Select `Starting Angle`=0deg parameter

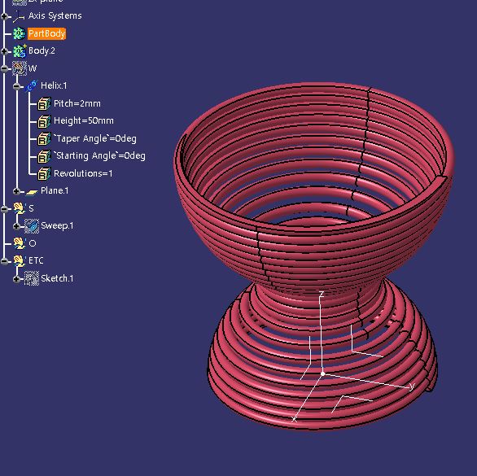(99, 155)
